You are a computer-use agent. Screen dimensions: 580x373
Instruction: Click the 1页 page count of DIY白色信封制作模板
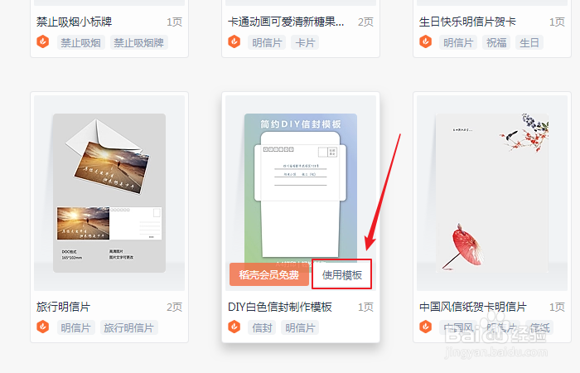pos(365,308)
